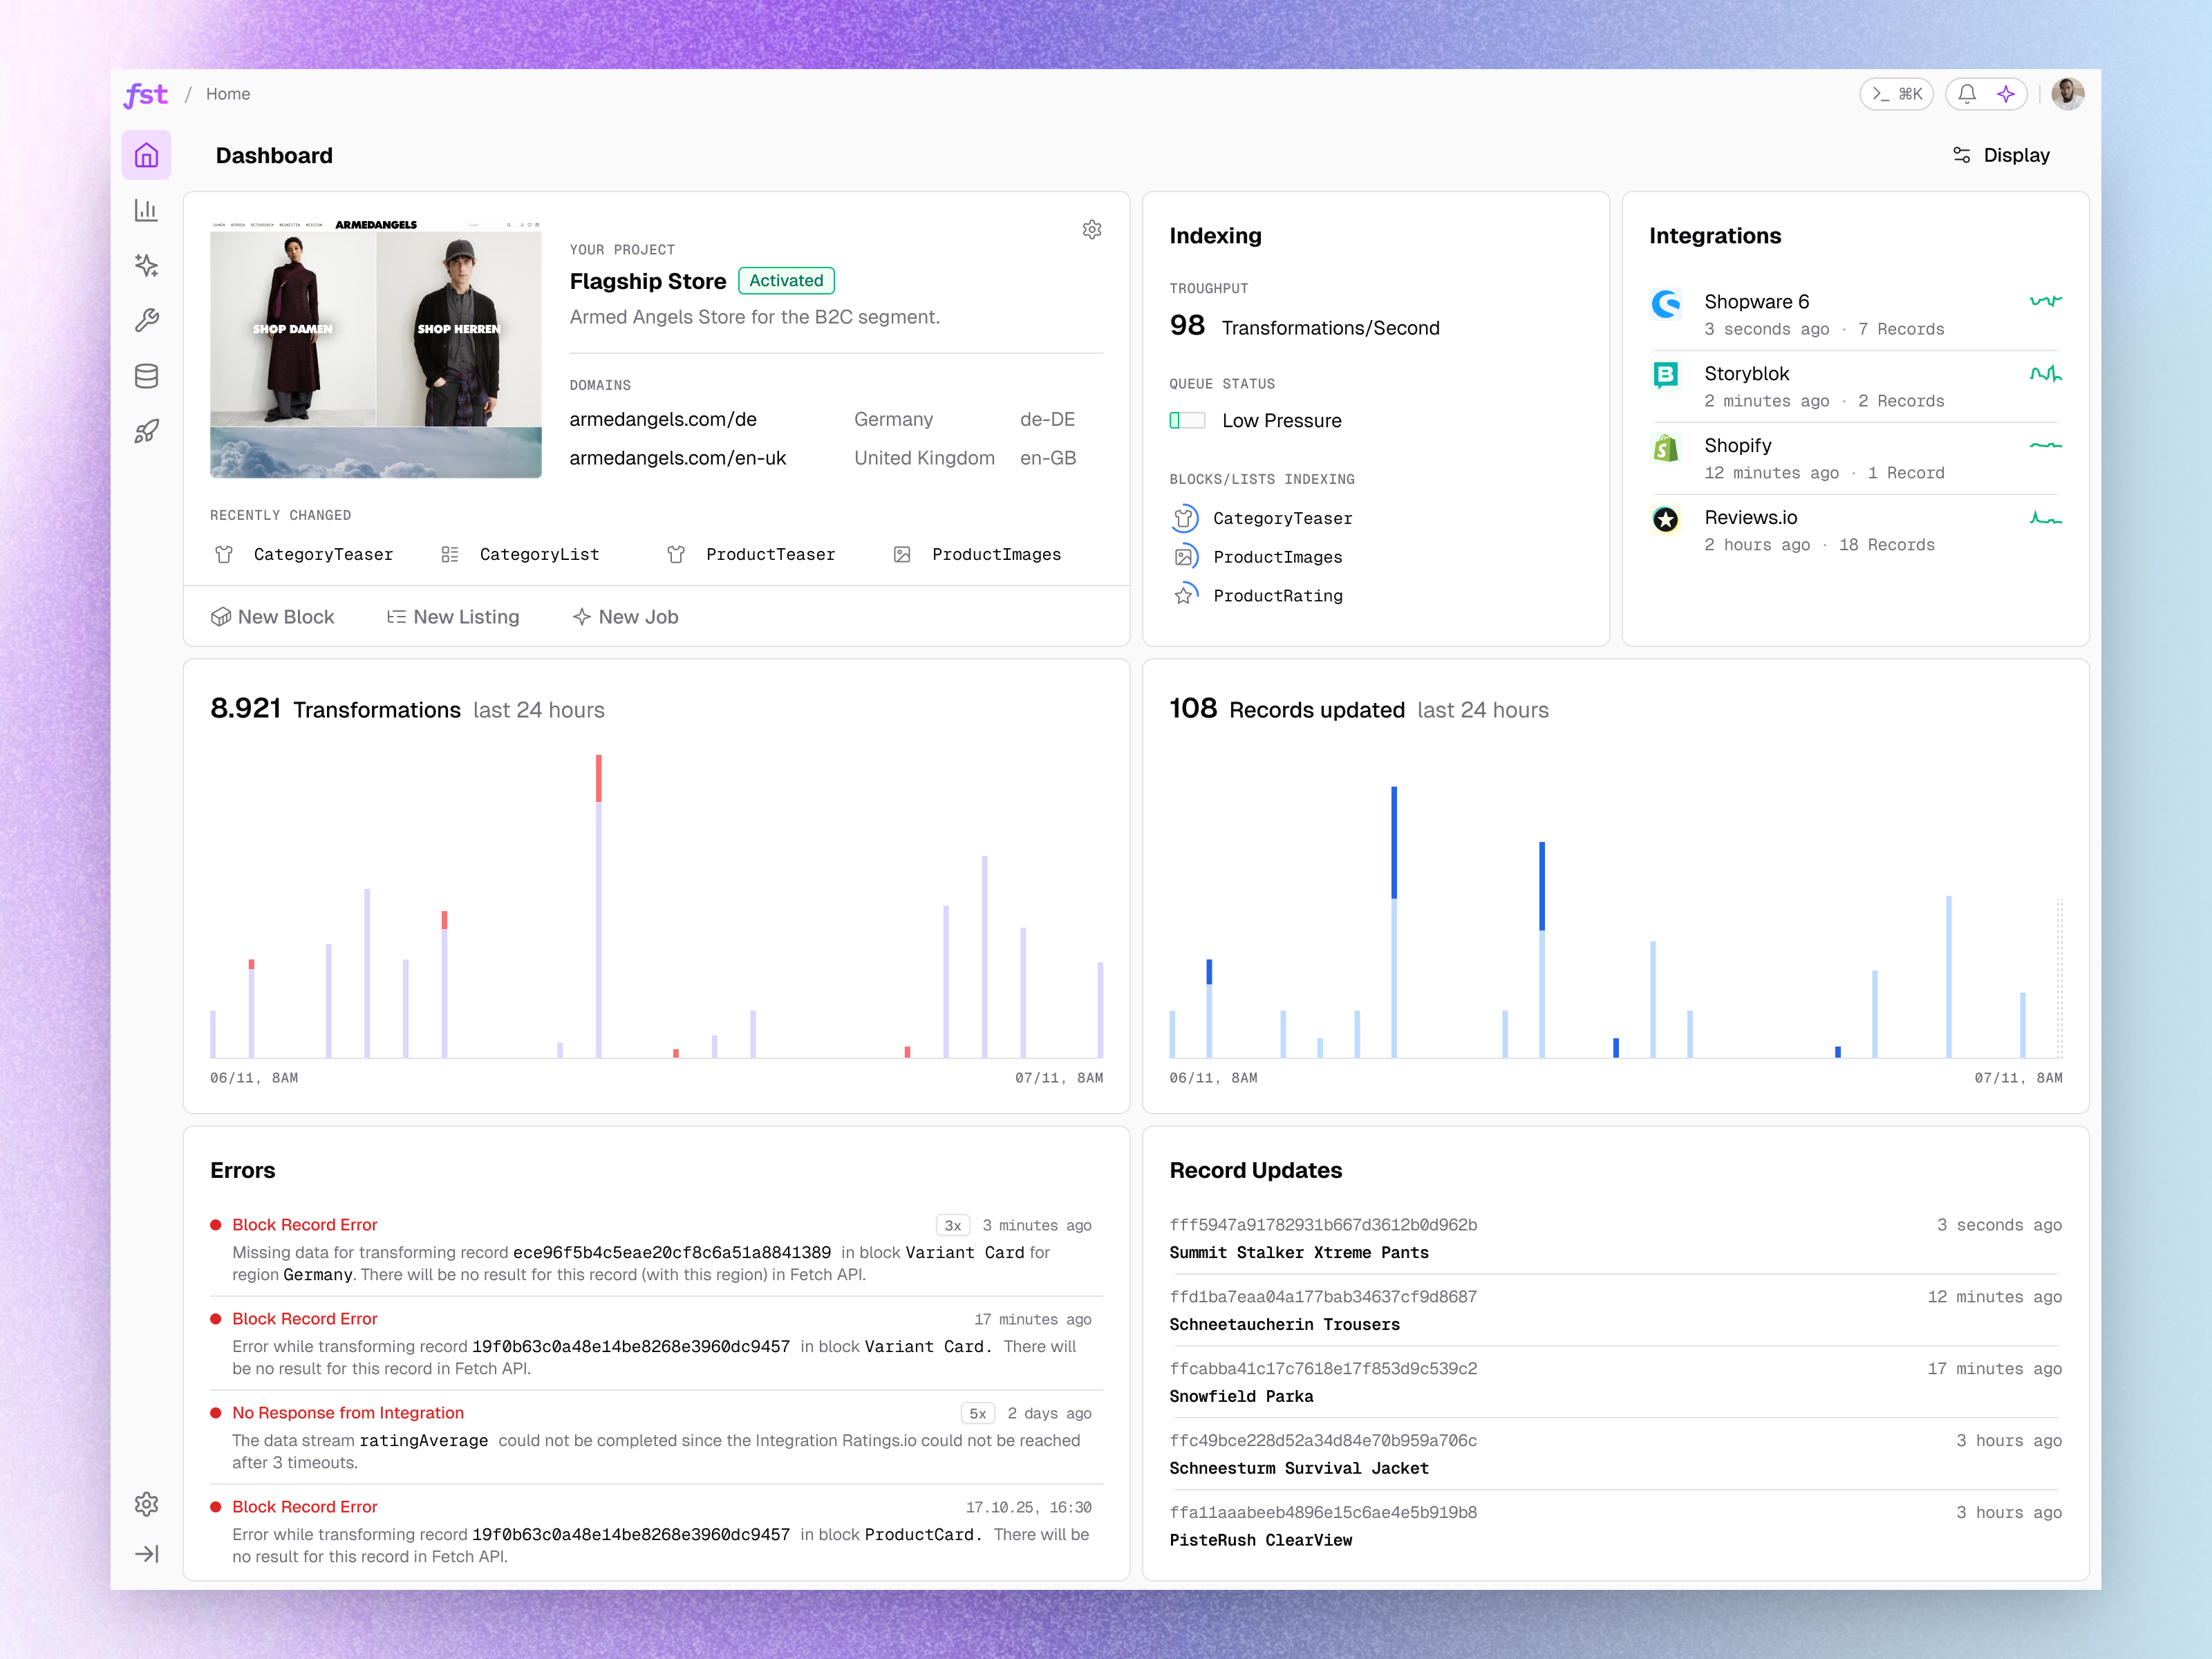Open the Home dashboard sidebar icon
Screen dimensions: 2212x1659
[x=146, y=155]
